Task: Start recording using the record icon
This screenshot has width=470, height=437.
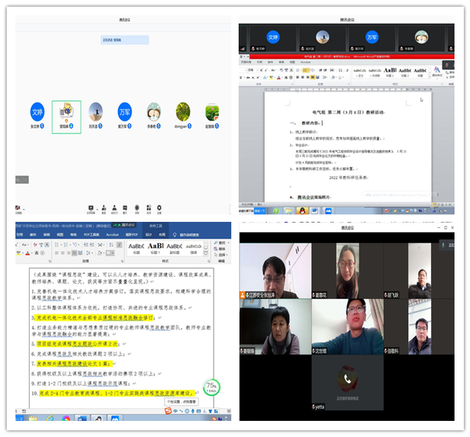Action: (x=137, y=207)
